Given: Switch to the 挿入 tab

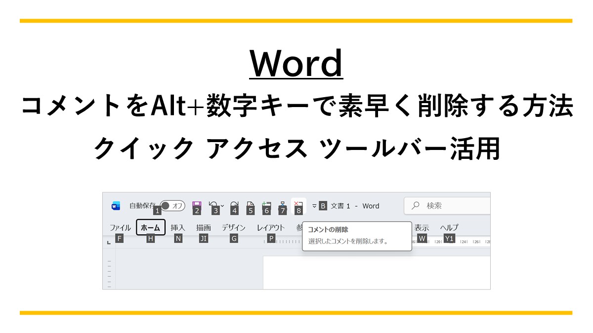Looking at the screenshot, I should 178,227.
